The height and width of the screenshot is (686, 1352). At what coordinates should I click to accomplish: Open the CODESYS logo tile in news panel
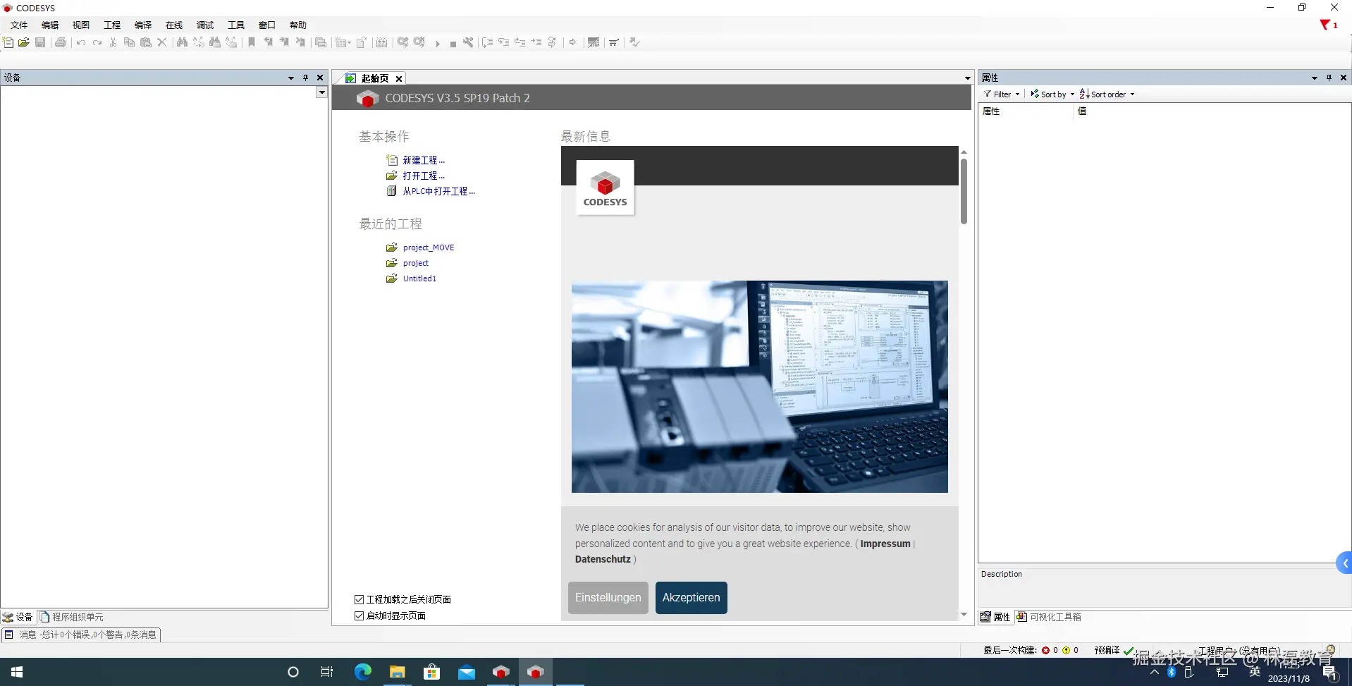[x=605, y=187]
